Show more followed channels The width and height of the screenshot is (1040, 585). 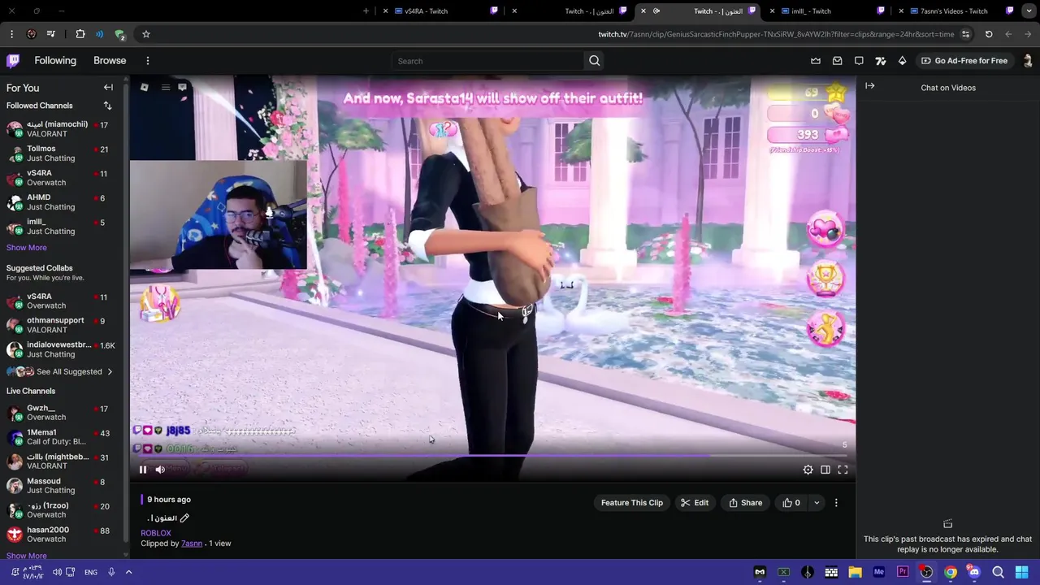(27, 248)
